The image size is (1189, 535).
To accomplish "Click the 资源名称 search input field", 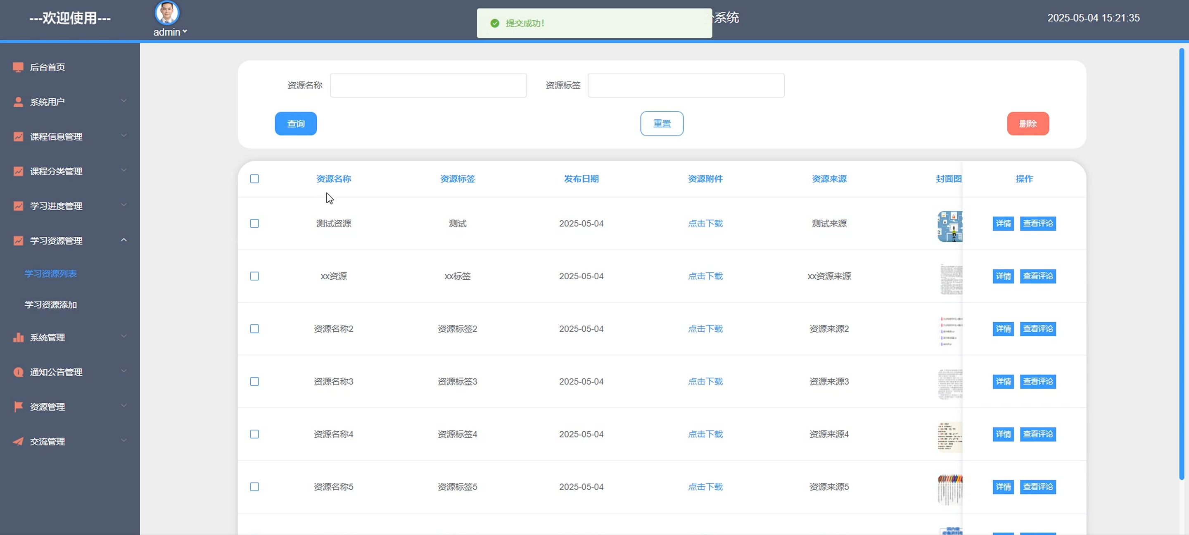I will click(428, 85).
